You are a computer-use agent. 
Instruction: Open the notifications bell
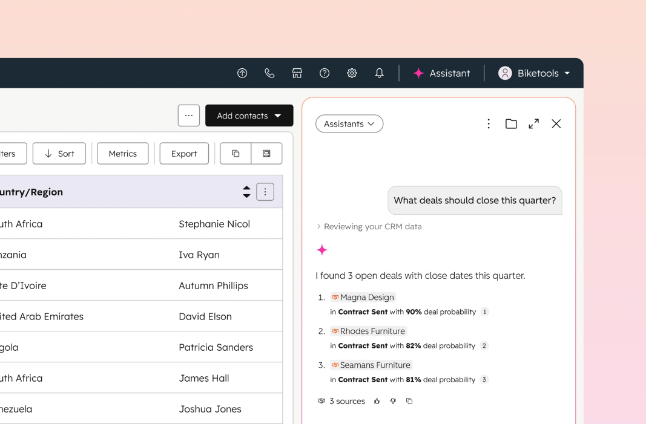pyautogui.click(x=380, y=73)
